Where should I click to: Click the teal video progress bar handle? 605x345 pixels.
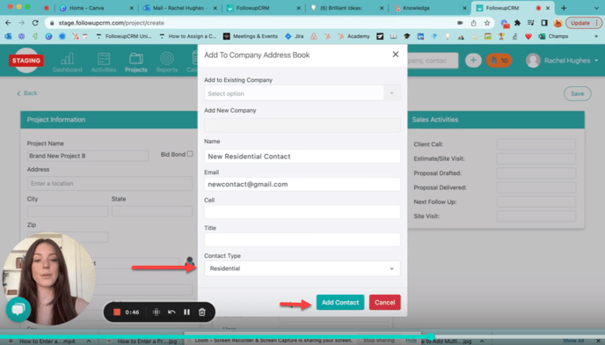point(432,336)
